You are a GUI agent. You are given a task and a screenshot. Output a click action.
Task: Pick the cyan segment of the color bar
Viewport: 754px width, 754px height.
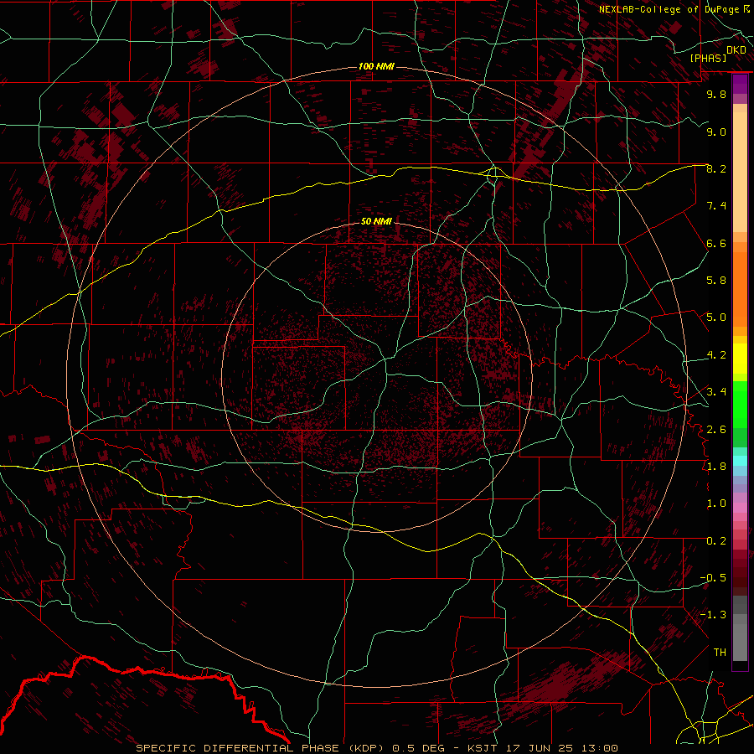[740, 461]
